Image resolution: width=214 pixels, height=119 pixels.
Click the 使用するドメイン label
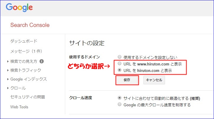coord(84,57)
